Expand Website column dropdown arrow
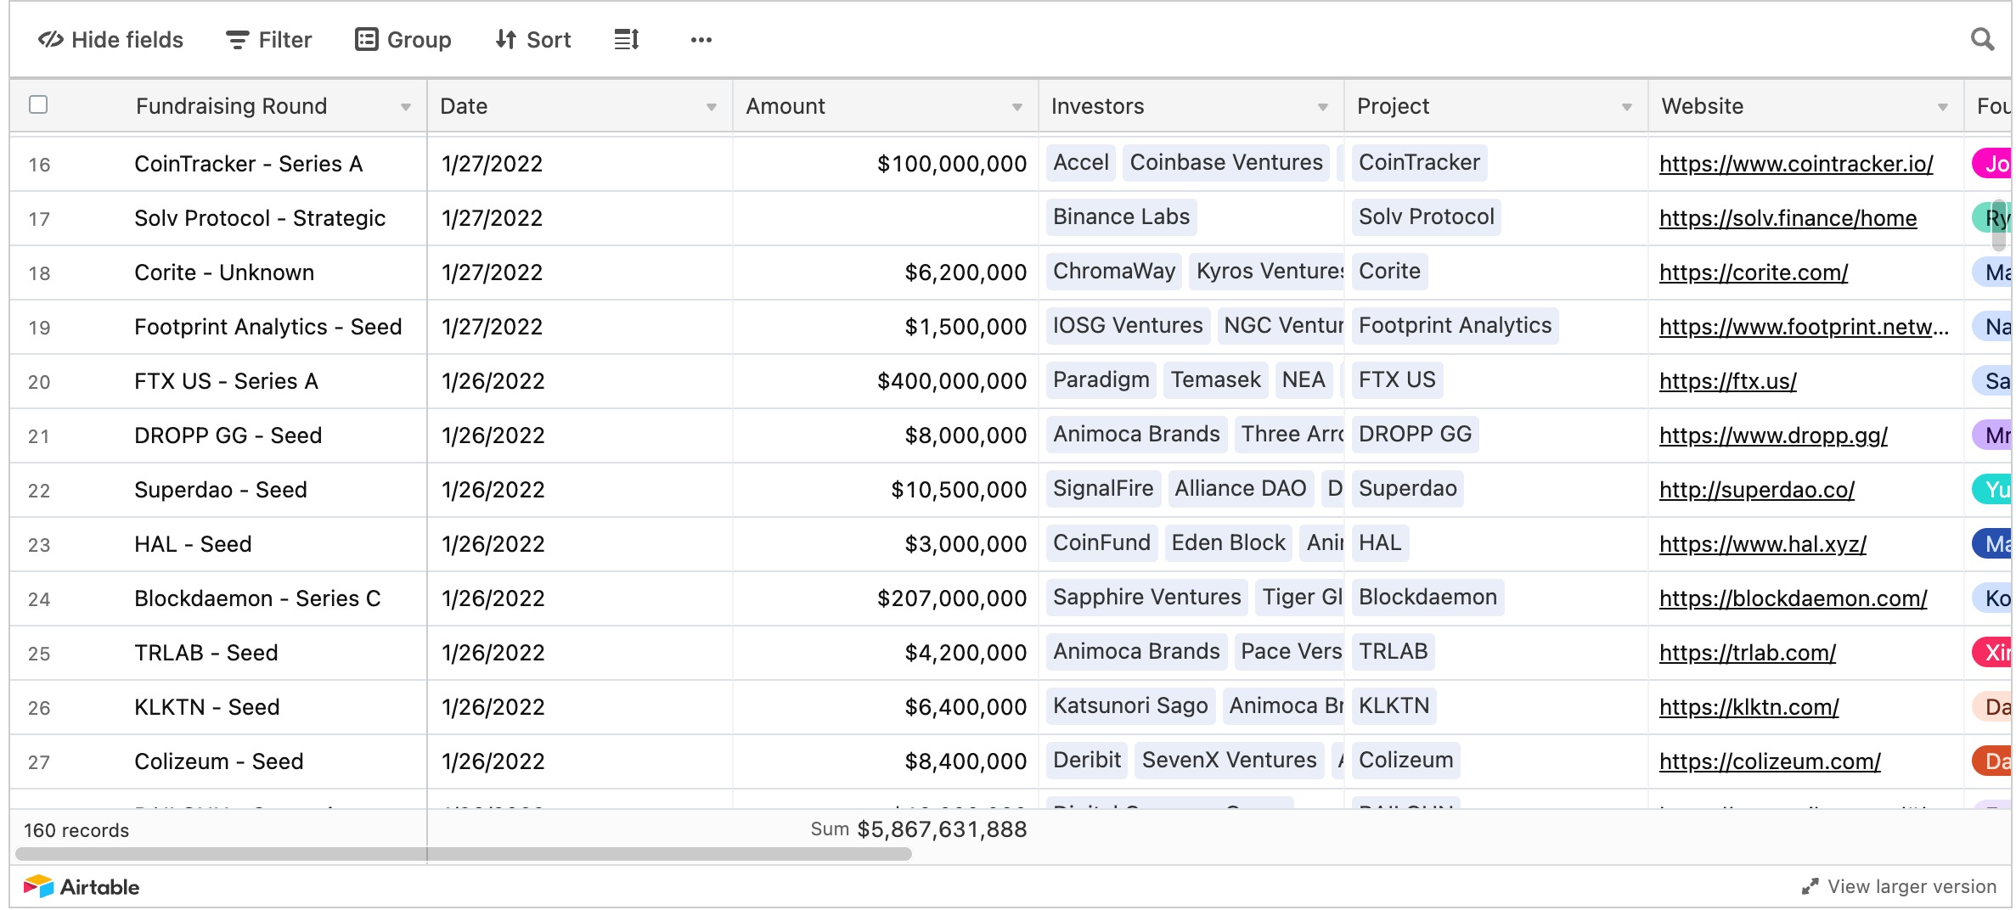The width and height of the screenshot is (2016, 910). (1943, 107)
